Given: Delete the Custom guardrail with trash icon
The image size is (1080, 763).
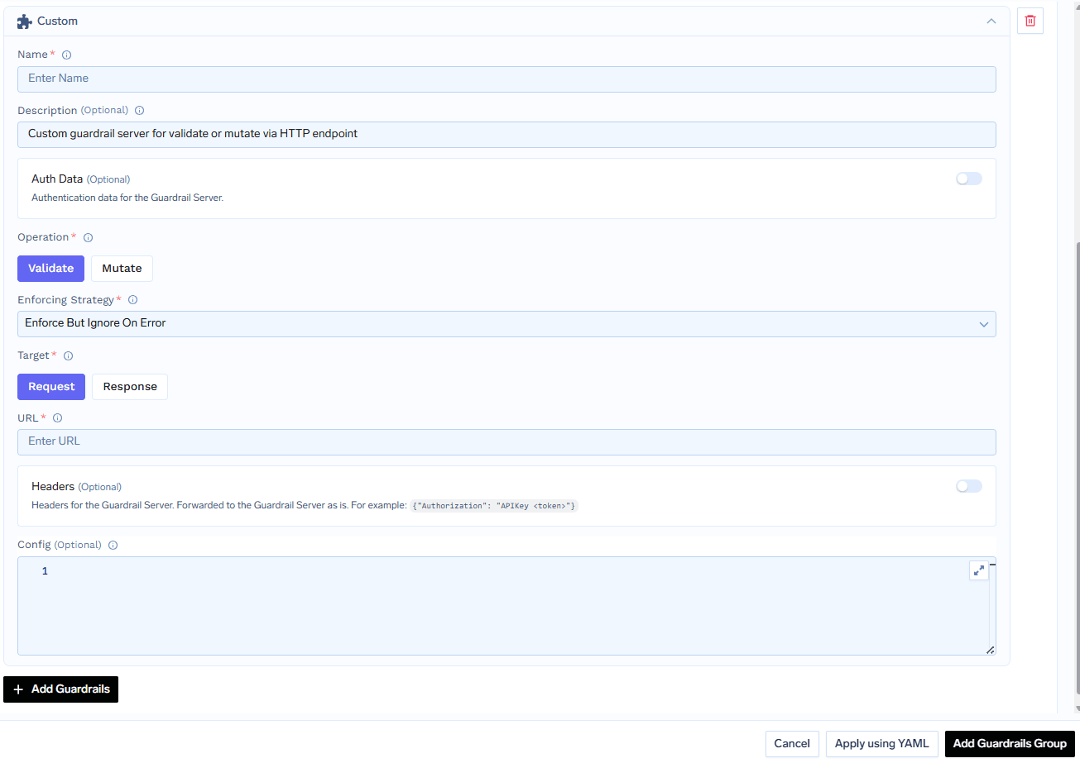Looking at the screenshot, I should coord(1030,21).
